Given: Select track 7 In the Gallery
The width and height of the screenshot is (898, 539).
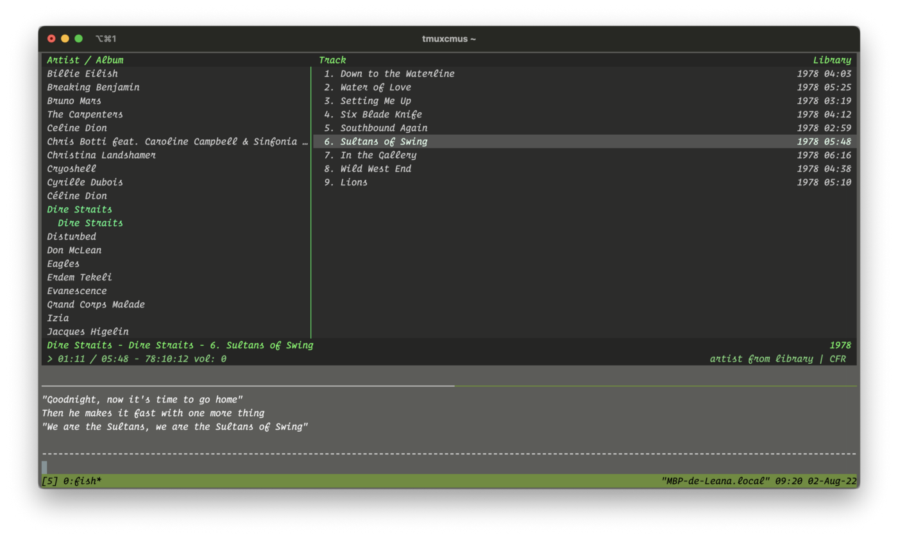Looking at the screenshot, I should point(370,155).
